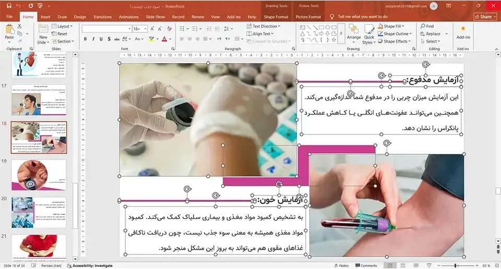
Task: Center align the paragraph text
Action: pos(189,39)
